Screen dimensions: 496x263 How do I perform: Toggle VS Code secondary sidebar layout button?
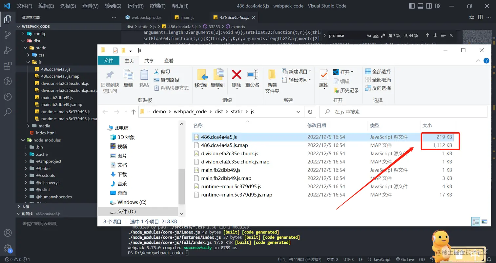click(428, 6)
